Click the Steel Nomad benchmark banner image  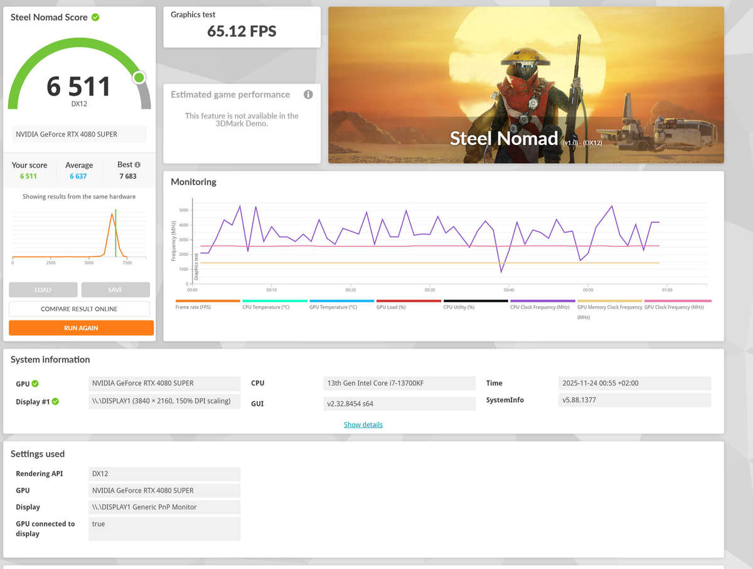[526, 85]
